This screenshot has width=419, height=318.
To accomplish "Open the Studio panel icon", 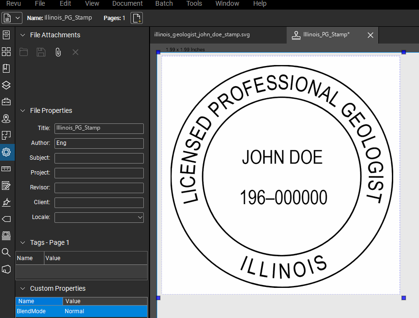I will (x=6, y=236).
